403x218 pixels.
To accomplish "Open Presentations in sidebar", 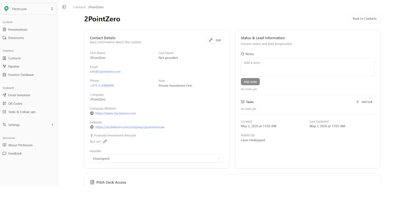I will click(x=18, y=30).
